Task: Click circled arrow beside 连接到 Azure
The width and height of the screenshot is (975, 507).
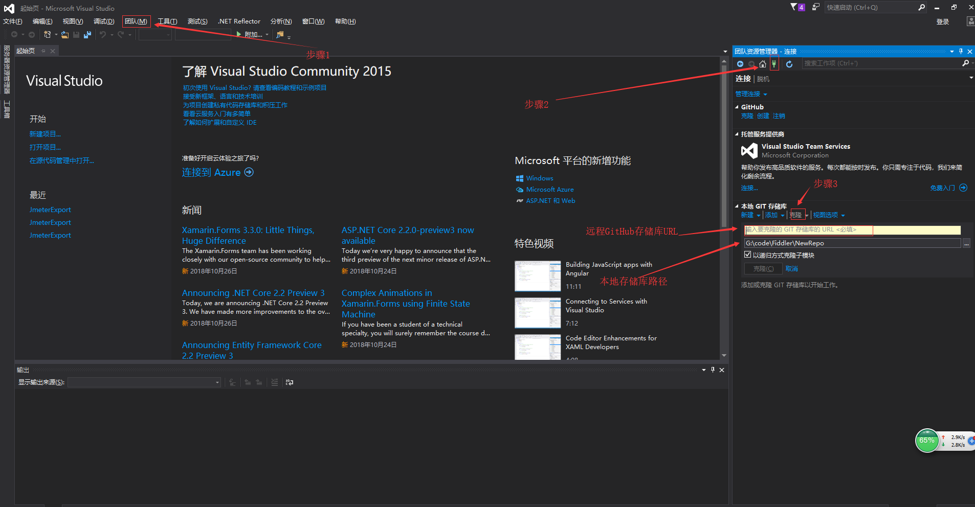Action: [249, 172]
